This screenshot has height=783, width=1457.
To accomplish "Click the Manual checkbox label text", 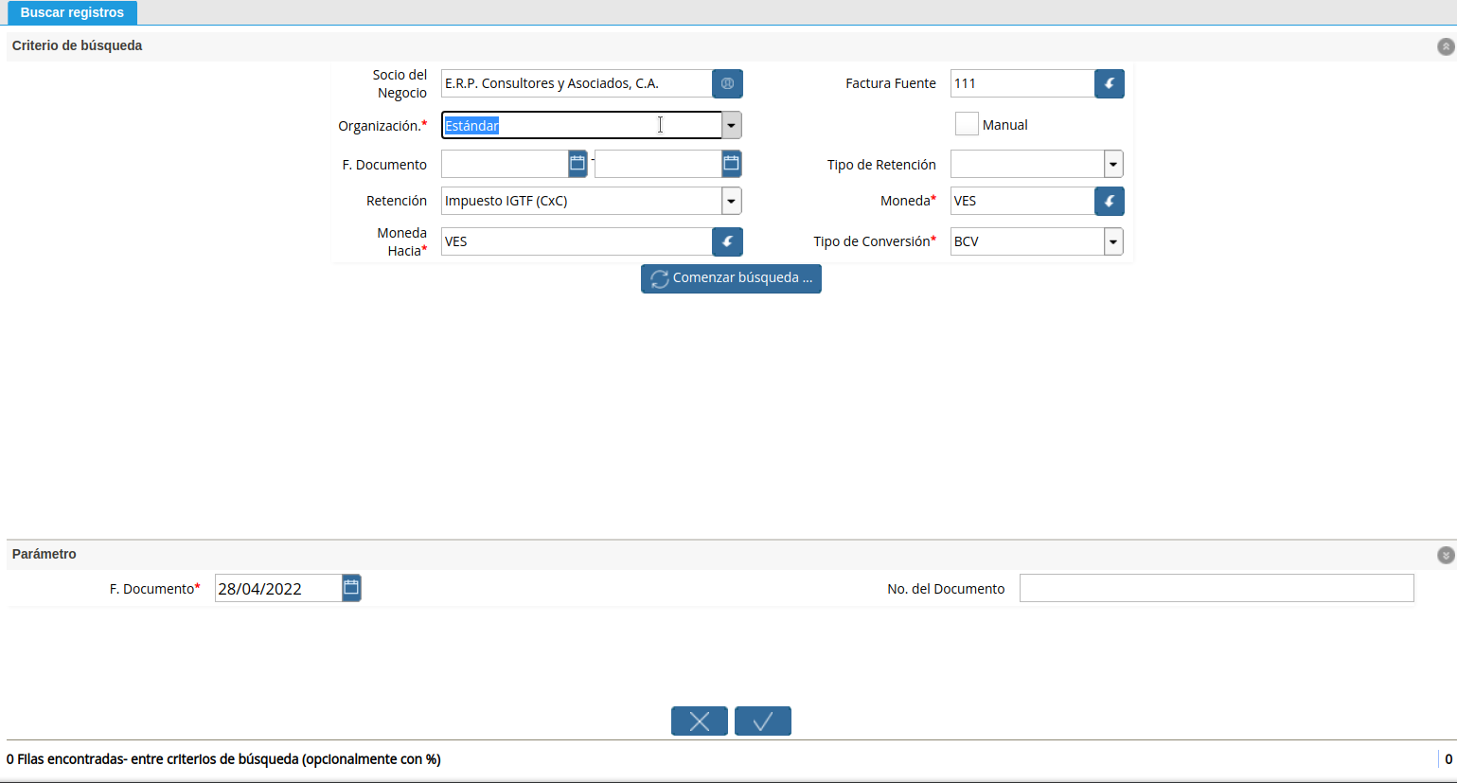I will click(x=1005, y=125).
